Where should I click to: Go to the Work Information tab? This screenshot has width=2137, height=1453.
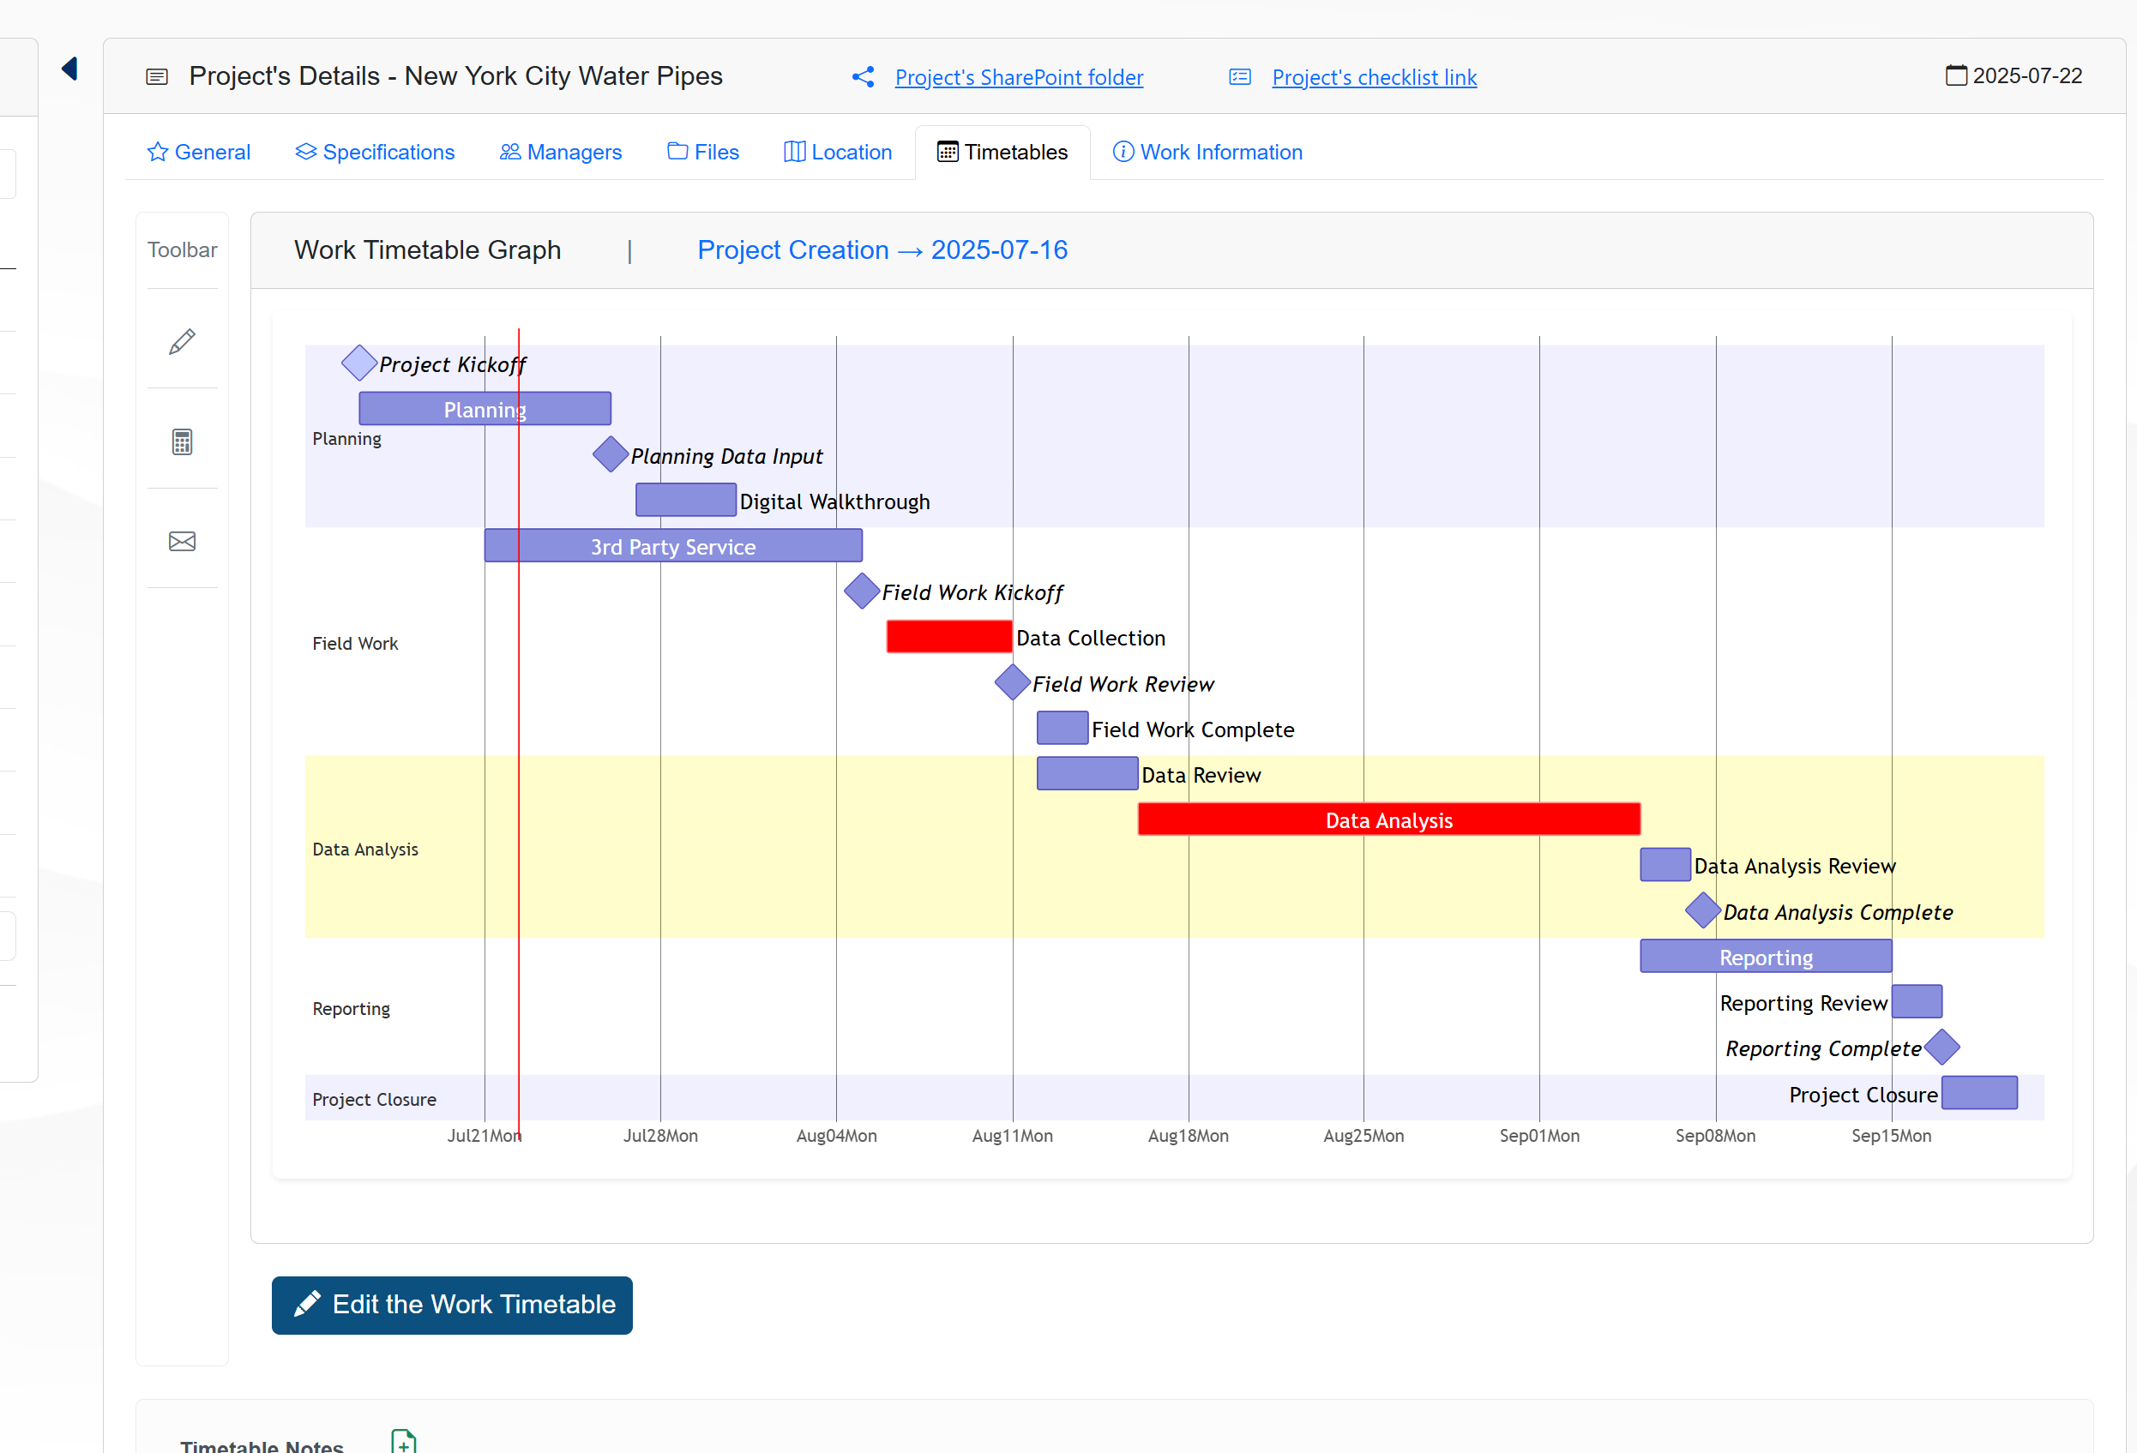click(1207, 153)
